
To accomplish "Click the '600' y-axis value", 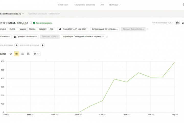I will click(x=3, y=61).
